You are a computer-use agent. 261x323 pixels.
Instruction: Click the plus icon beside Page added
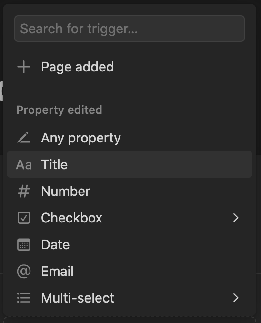[24, 67]
